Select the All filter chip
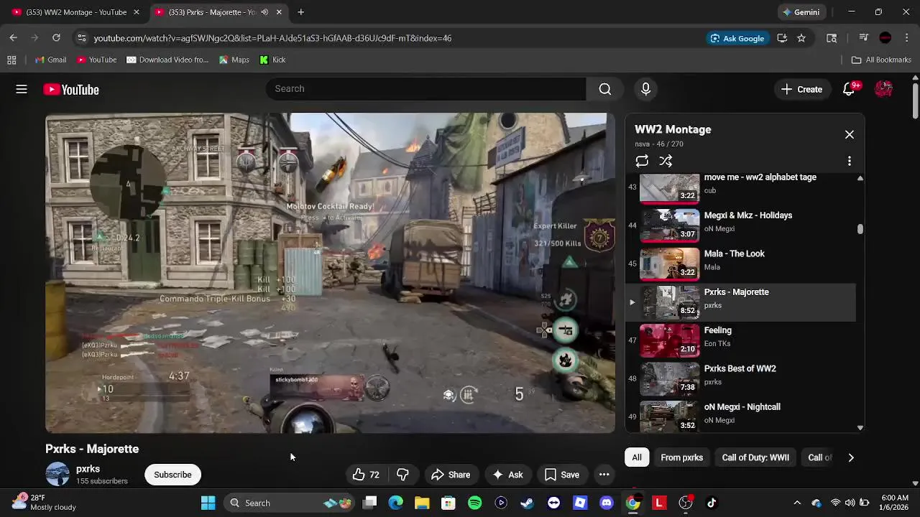Screen dimensions: 920x517 (637, 457)
